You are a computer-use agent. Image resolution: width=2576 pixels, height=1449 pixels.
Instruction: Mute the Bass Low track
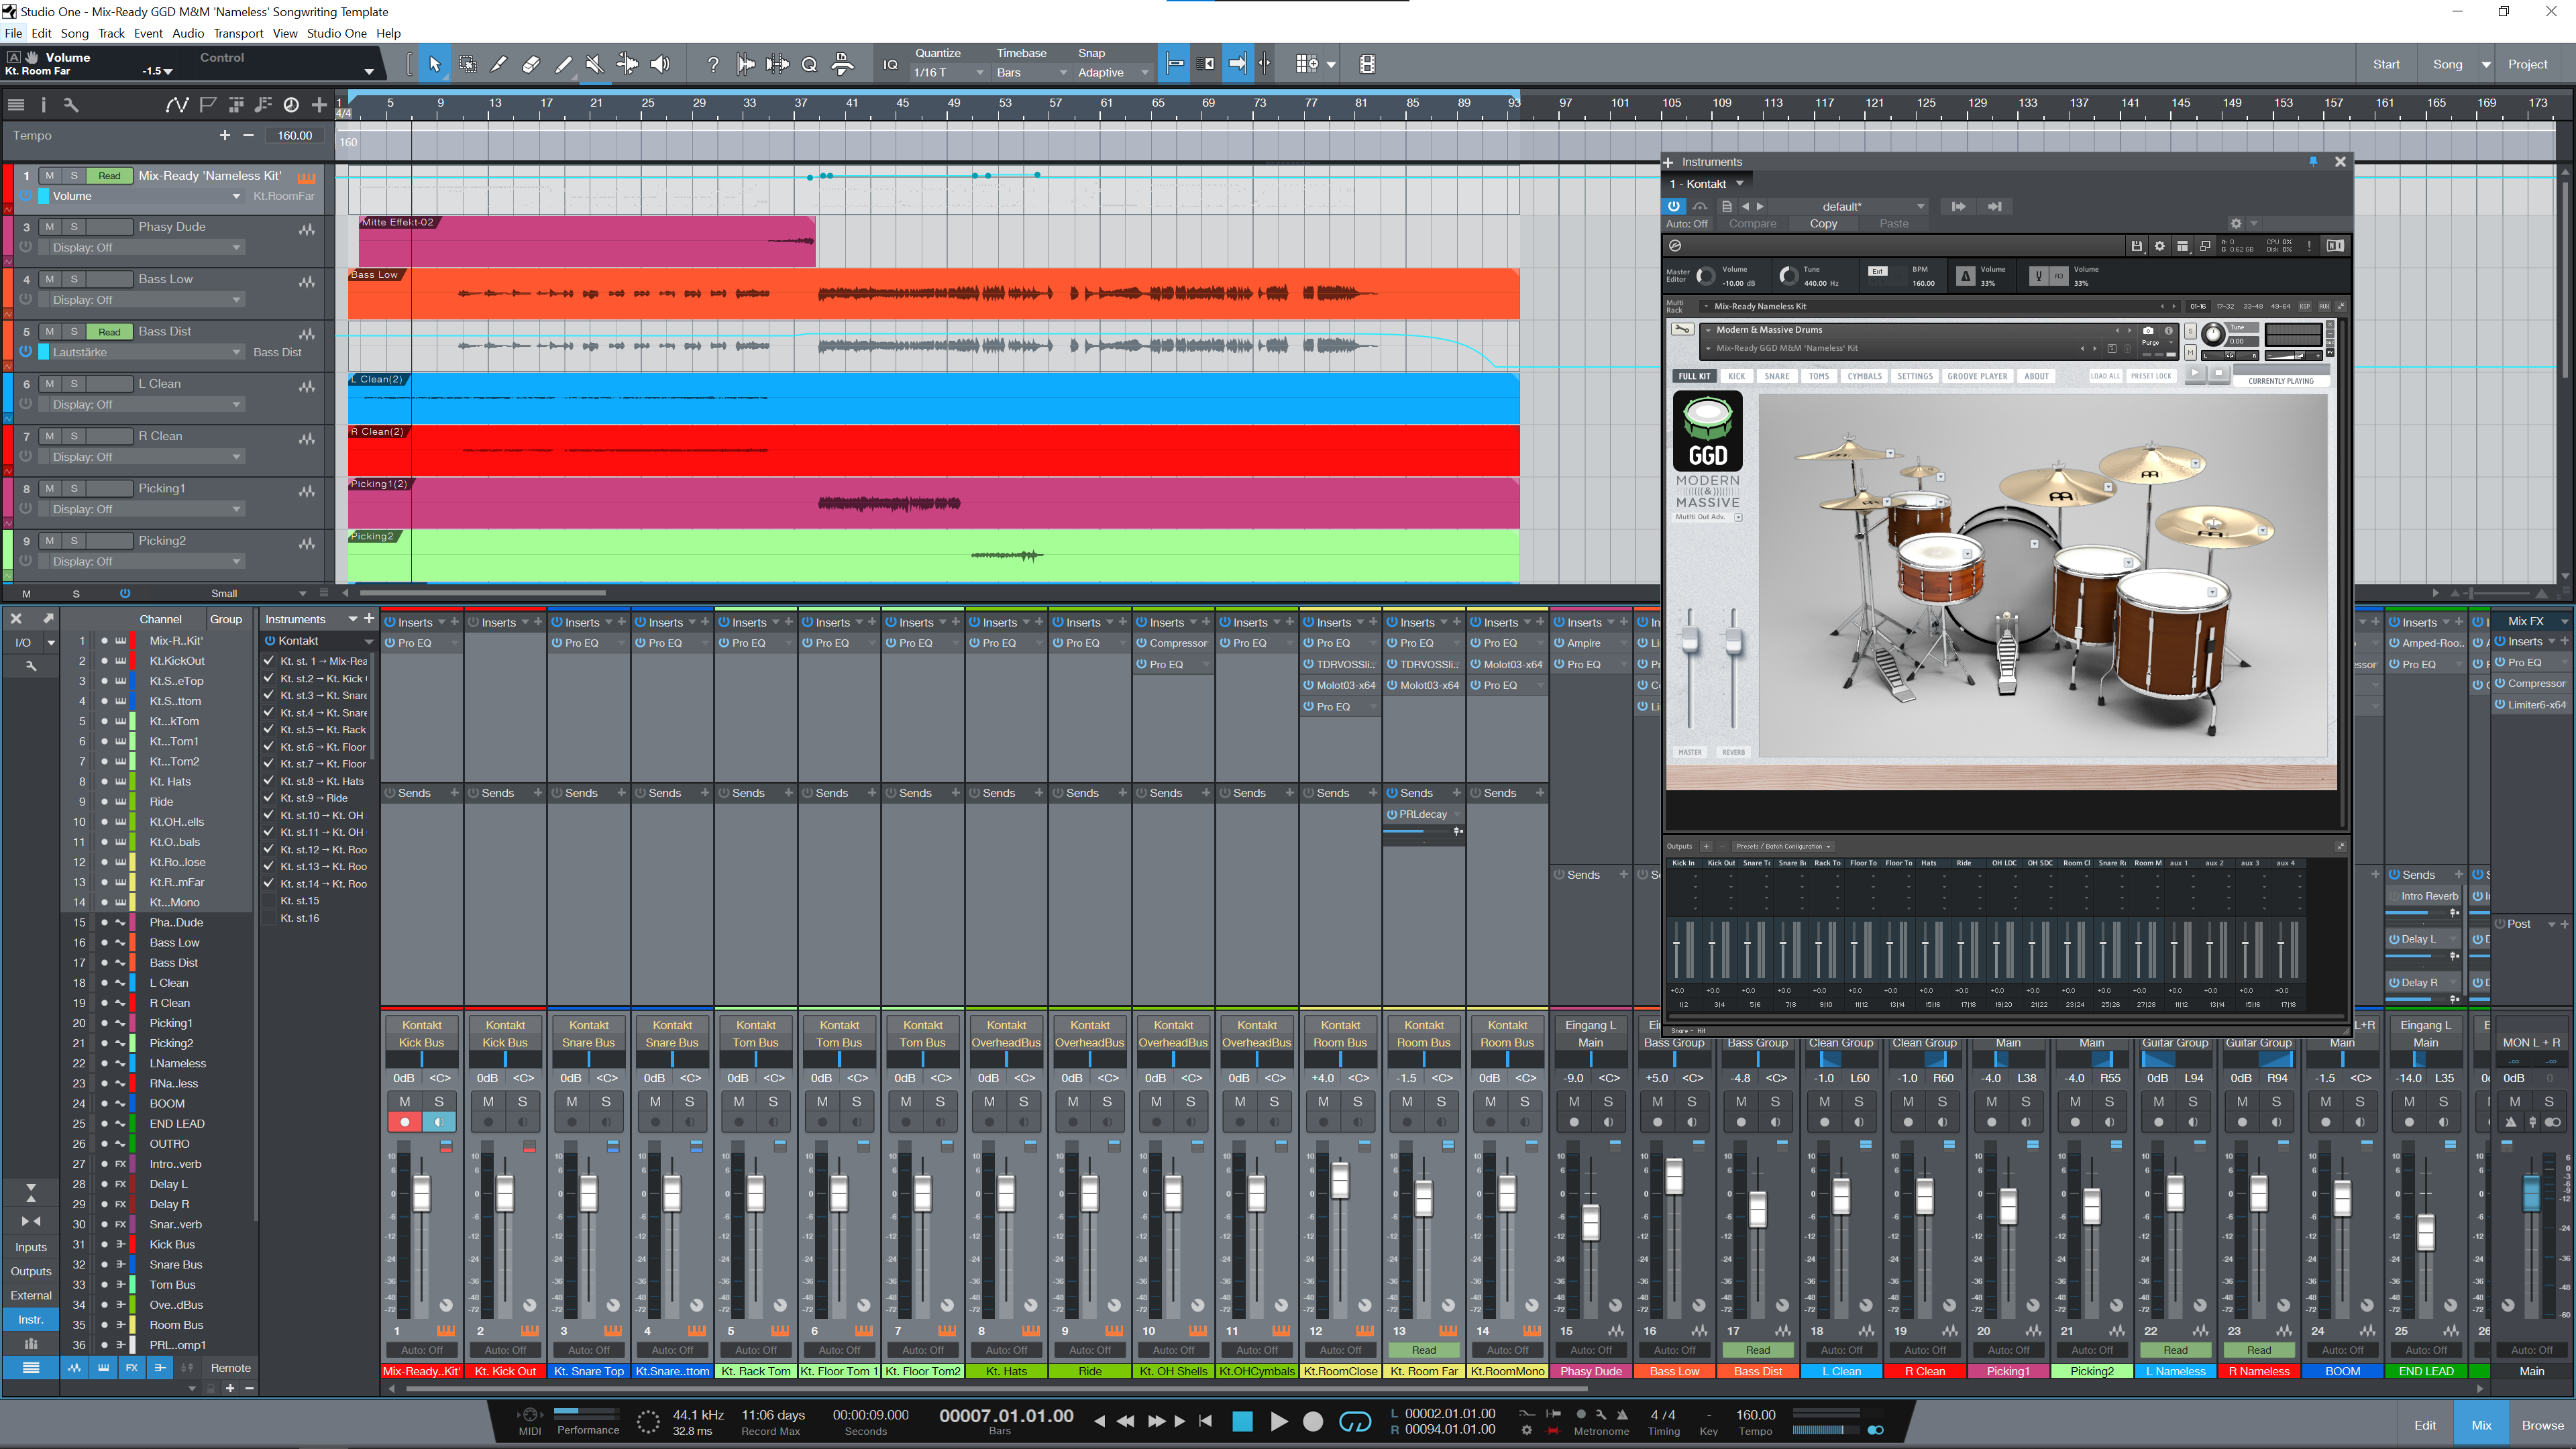click(50, 279)
